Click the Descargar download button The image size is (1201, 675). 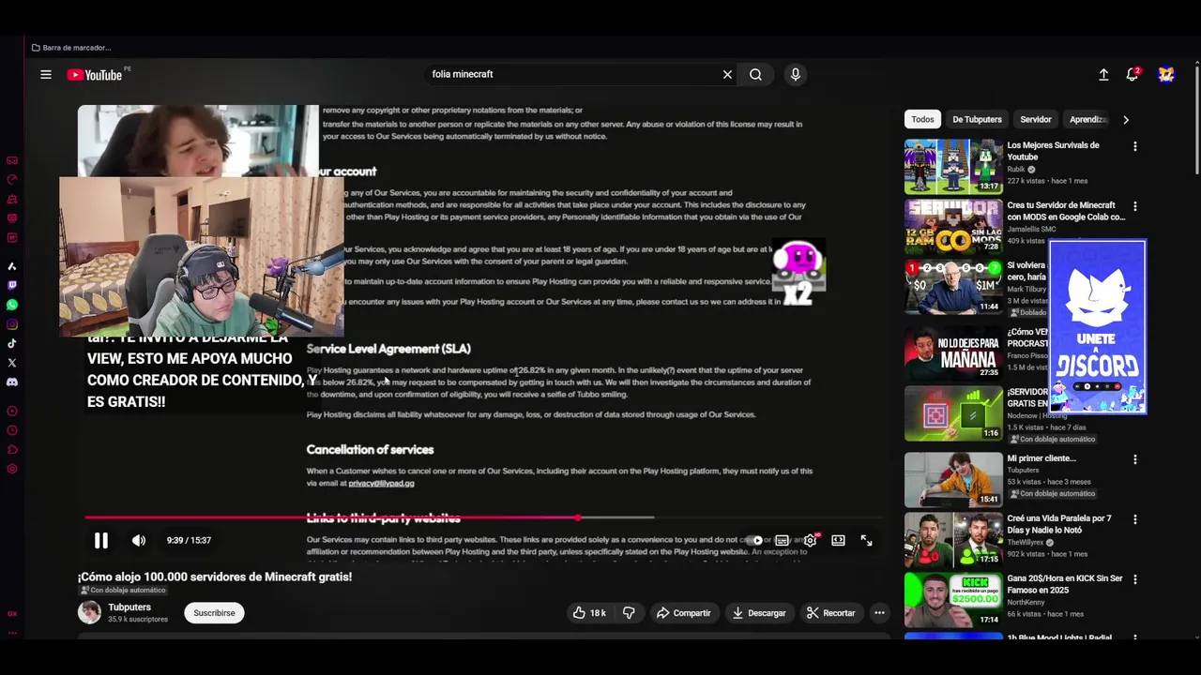click(x=759, y=613)
